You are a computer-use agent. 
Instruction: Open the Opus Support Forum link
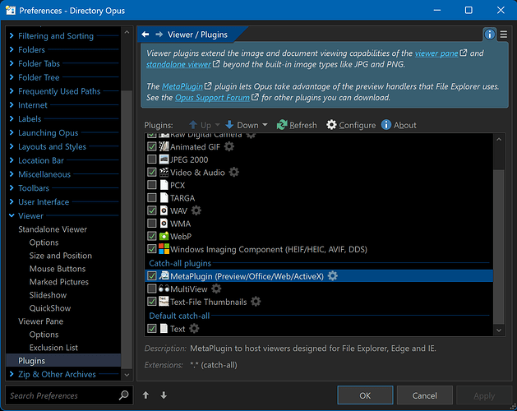click(x=212, y=98)
